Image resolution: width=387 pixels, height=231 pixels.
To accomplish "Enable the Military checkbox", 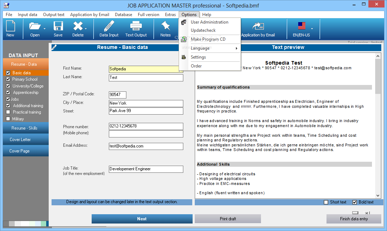I will tap(8, 119).
